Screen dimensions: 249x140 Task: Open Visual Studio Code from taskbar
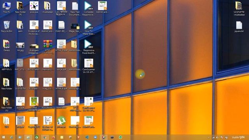(x=87, y=137)
